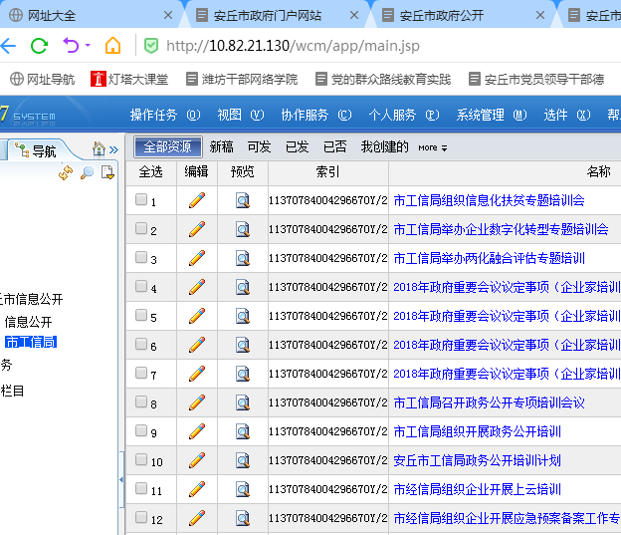Edit row 7 with the pencil icon
621x535 pixels.
(x=197, y=374)
